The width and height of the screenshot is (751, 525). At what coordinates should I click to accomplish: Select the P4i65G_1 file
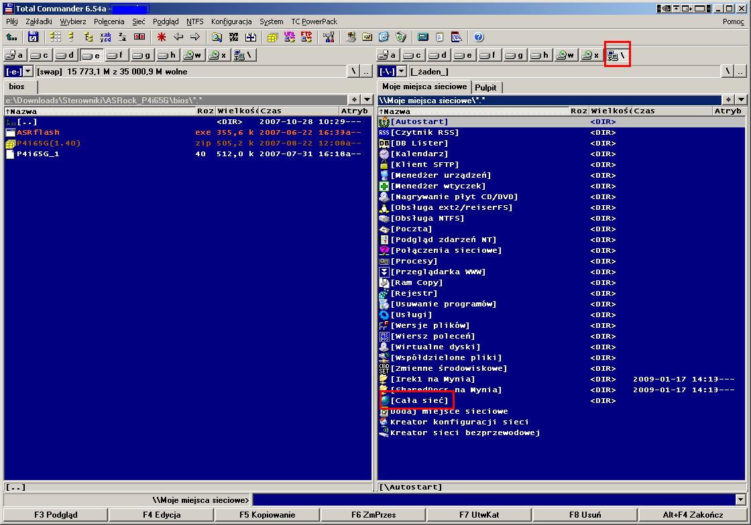(x=188, y=154)
